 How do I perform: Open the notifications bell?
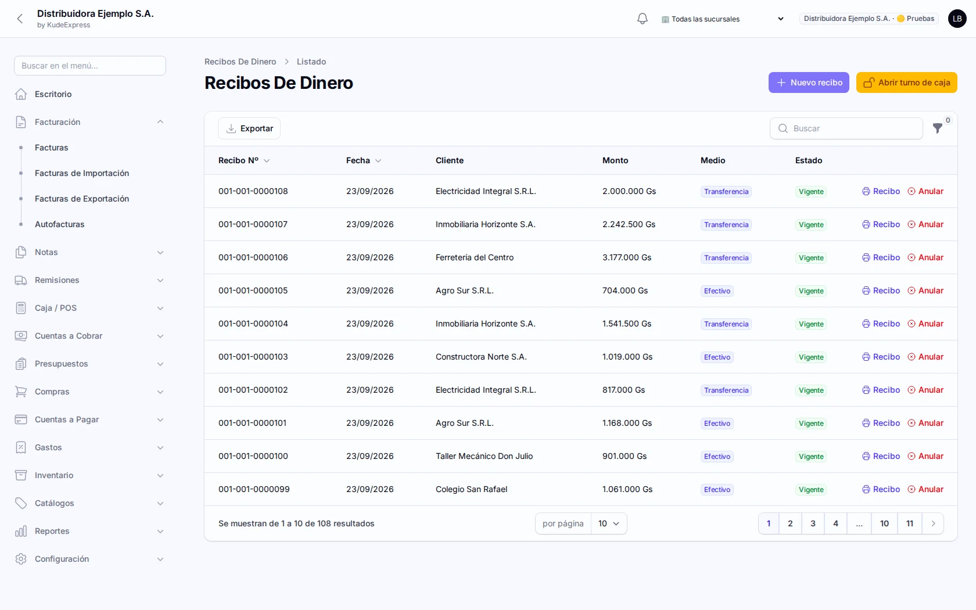point(643,19)
